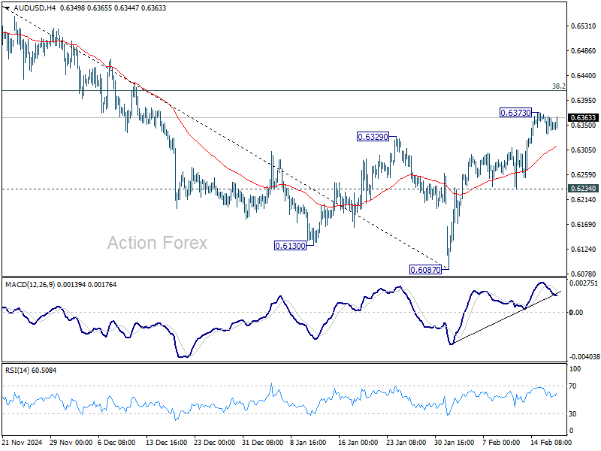This screenshot has height=451, width=601.
Task: Select the 0.61300 price label
Action: point(291,246)
